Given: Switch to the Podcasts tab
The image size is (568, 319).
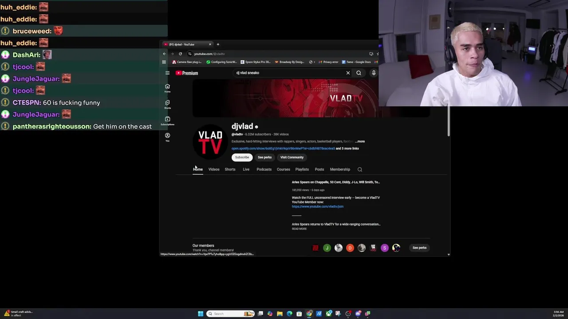Looking at the screenshot, I should (264, 169).
